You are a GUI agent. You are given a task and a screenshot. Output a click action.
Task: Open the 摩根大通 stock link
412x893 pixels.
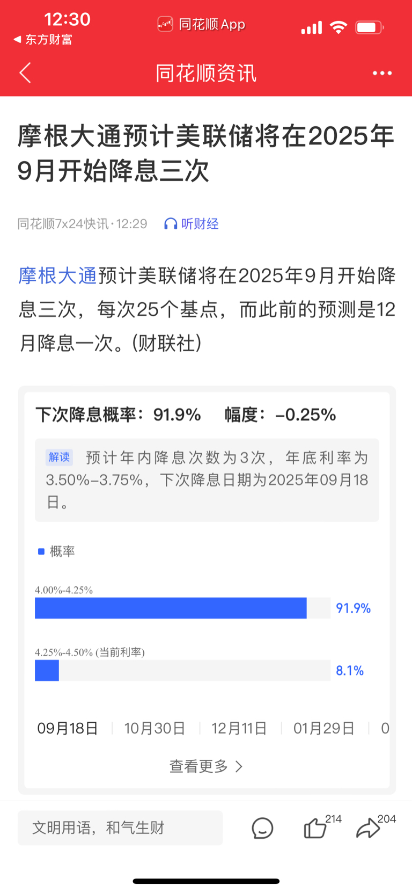57,275
